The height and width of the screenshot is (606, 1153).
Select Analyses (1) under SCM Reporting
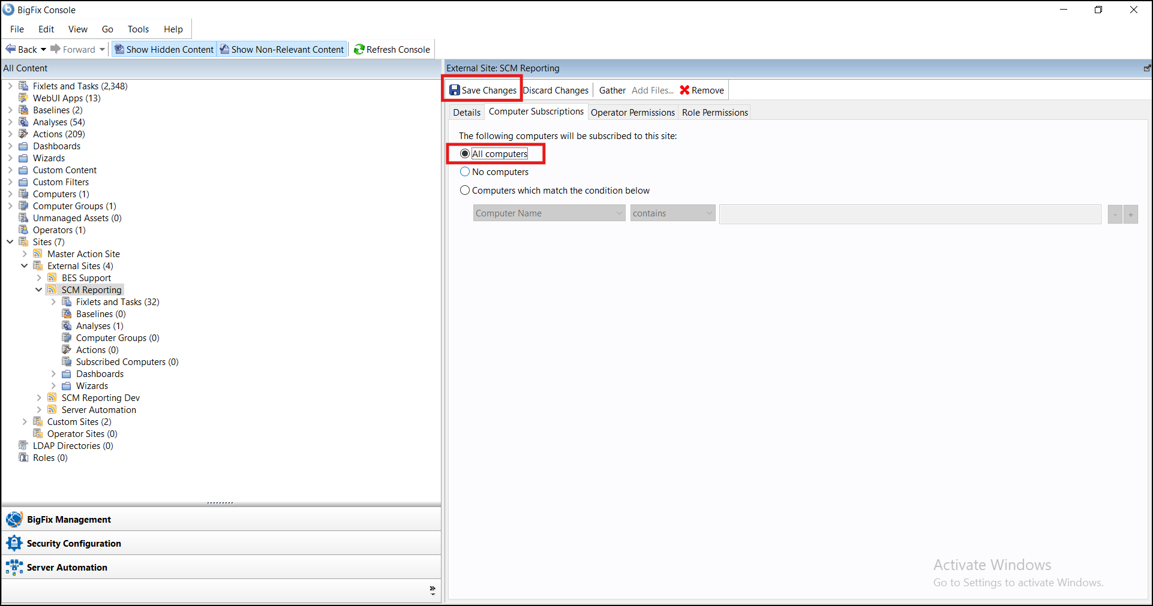[100, 325]
